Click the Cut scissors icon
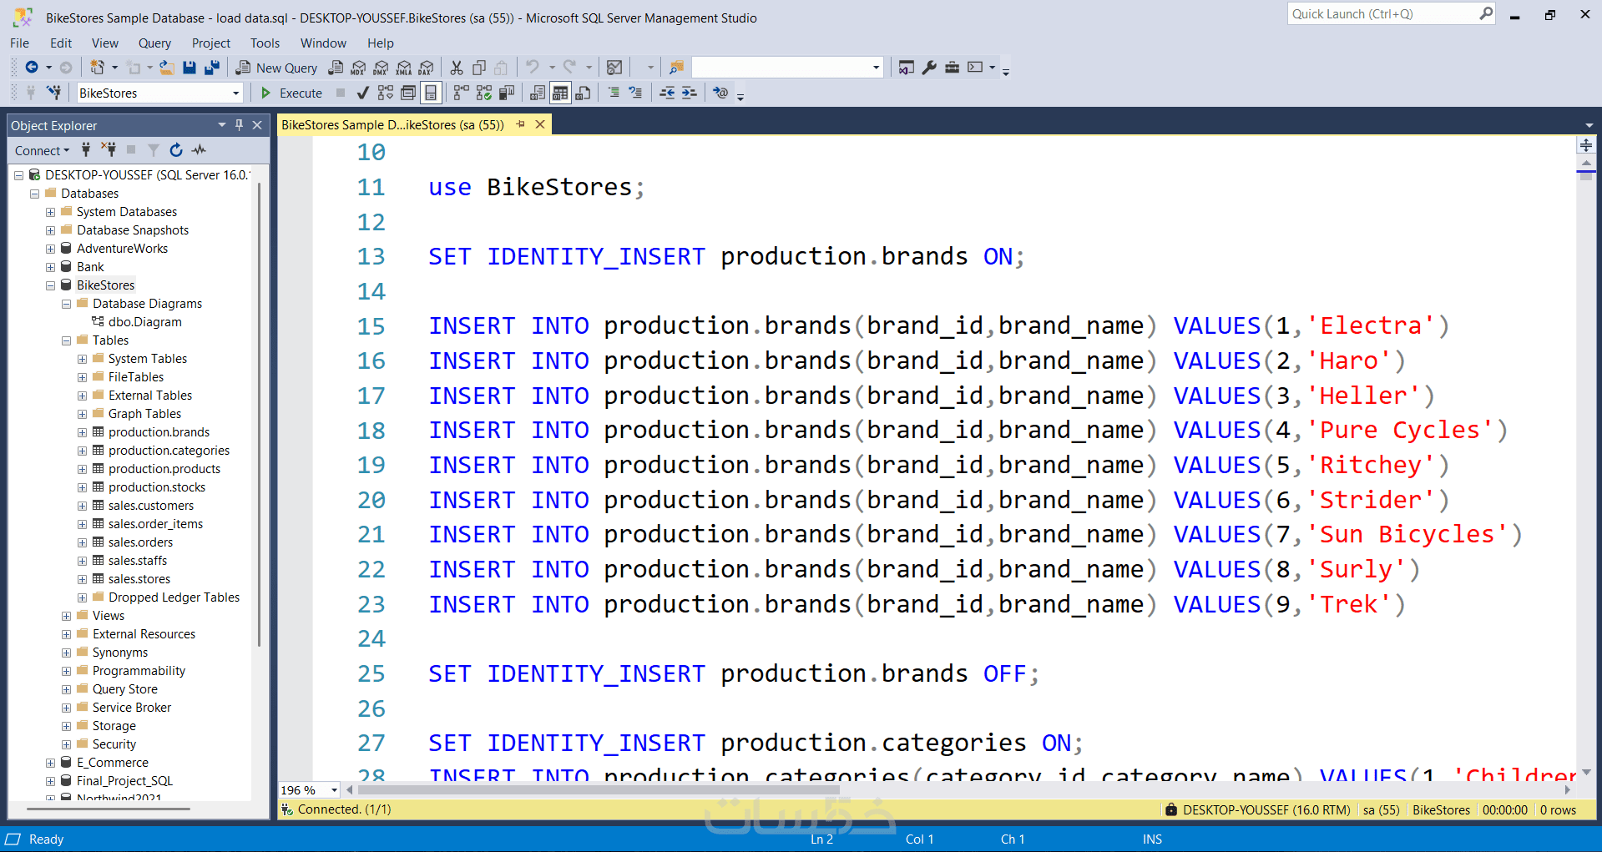1602x852 pixels. 457,68
